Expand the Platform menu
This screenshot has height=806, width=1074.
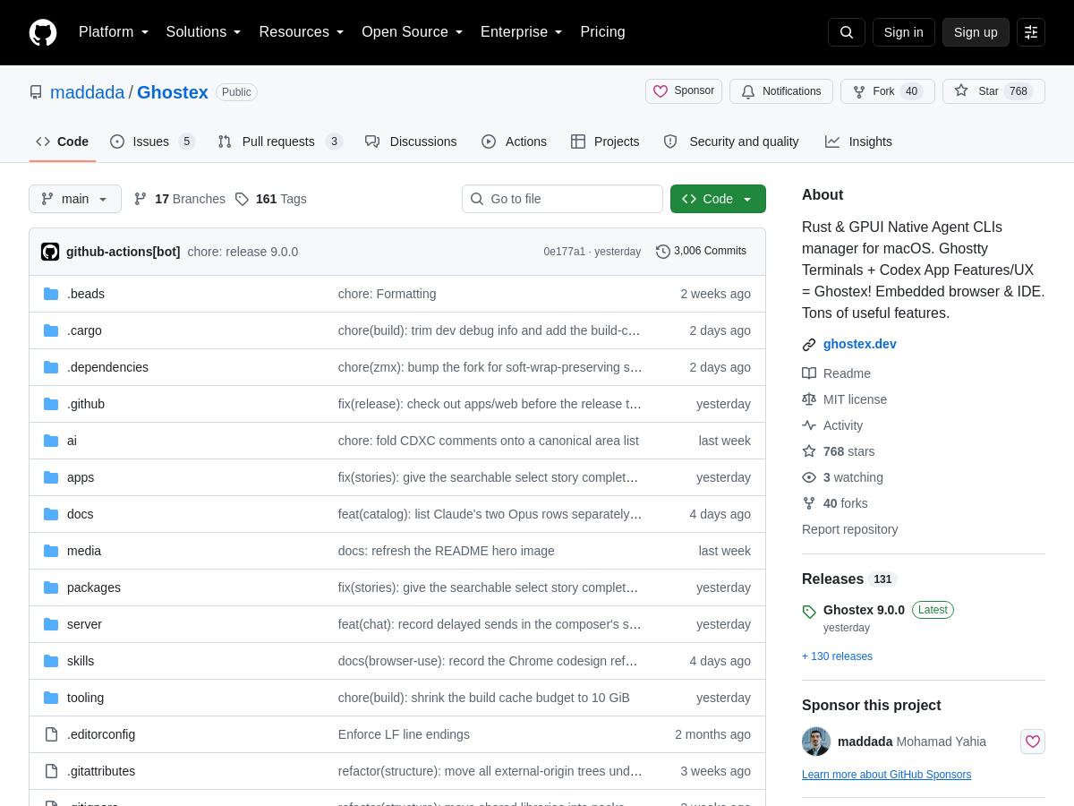114,32
